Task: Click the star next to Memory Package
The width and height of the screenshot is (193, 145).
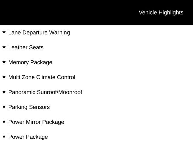Action: pos(4,62)
